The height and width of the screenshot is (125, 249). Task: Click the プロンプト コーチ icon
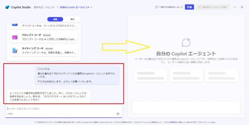(15, 37)
